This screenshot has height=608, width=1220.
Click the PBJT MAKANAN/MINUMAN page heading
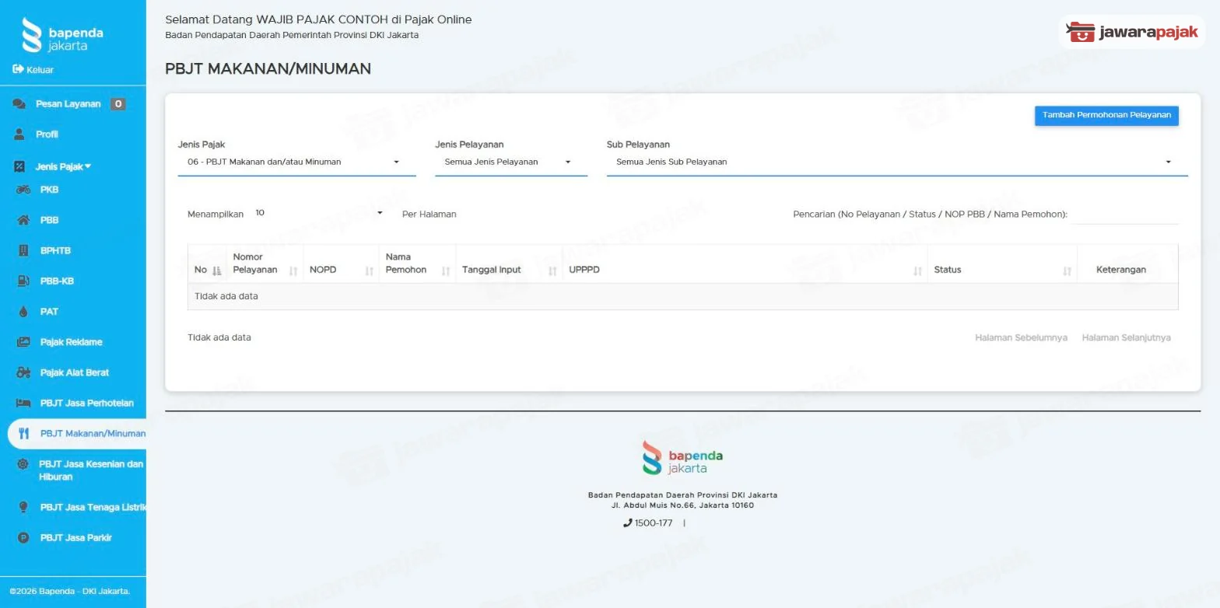[x=268, y=68]
